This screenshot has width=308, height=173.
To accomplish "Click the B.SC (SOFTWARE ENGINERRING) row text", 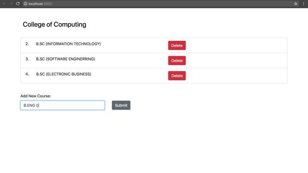I will point(65,59).
